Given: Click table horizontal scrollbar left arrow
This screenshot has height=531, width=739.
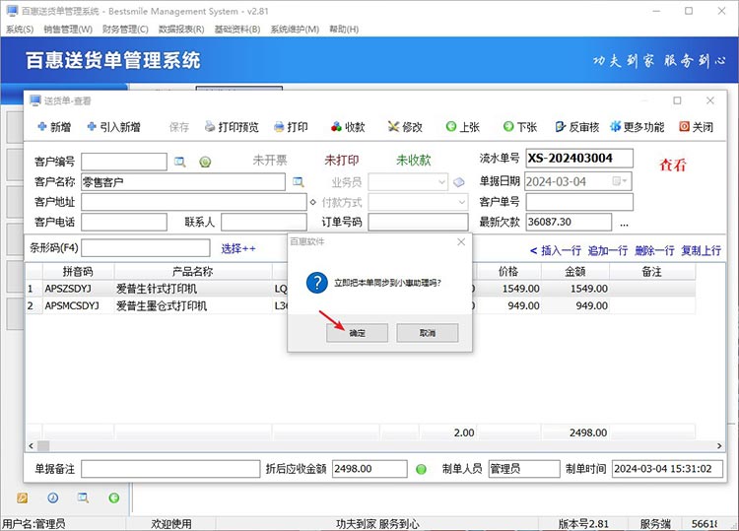Looking at the screenshot, I should 32,445.
